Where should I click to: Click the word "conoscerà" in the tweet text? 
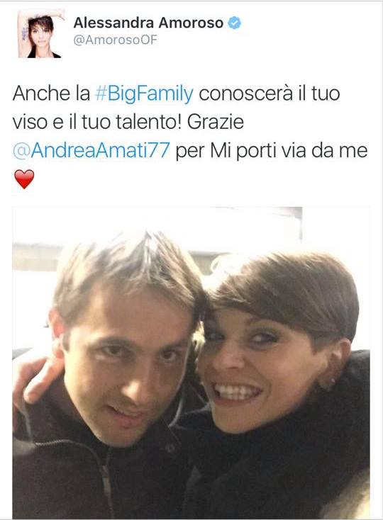[246, 94]
